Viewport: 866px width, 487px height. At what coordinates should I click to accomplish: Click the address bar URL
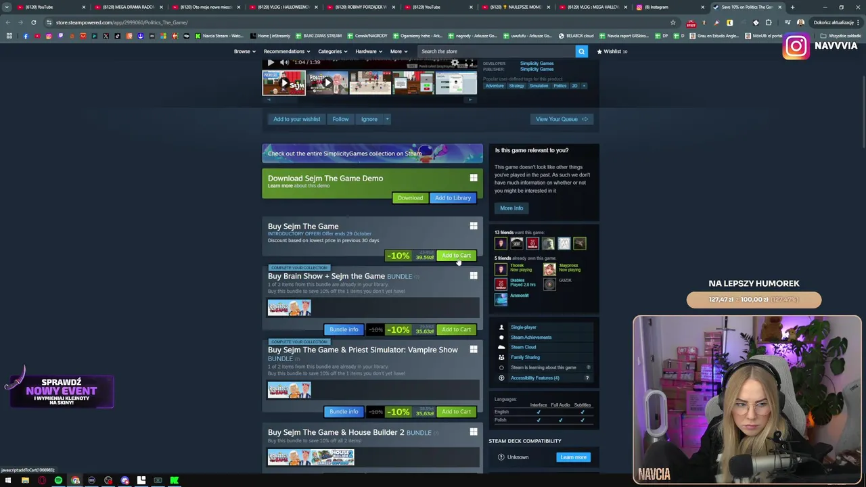coord(122,22)
